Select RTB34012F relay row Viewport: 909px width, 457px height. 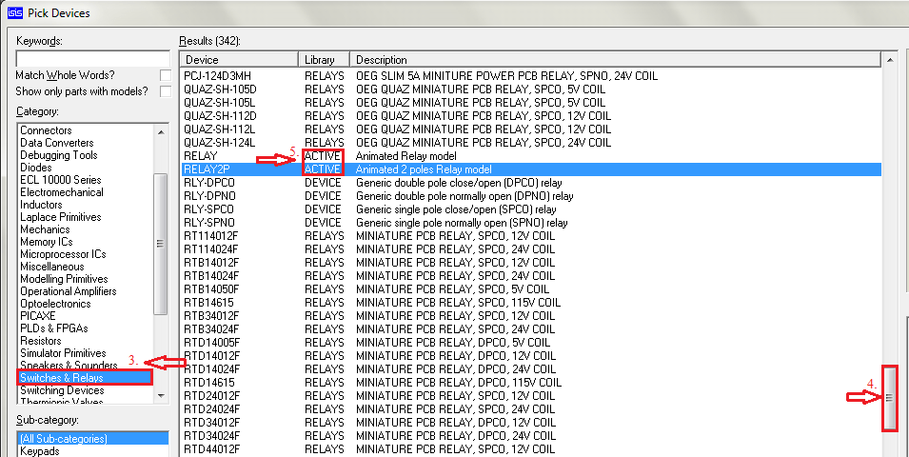(x=530, y=316)
